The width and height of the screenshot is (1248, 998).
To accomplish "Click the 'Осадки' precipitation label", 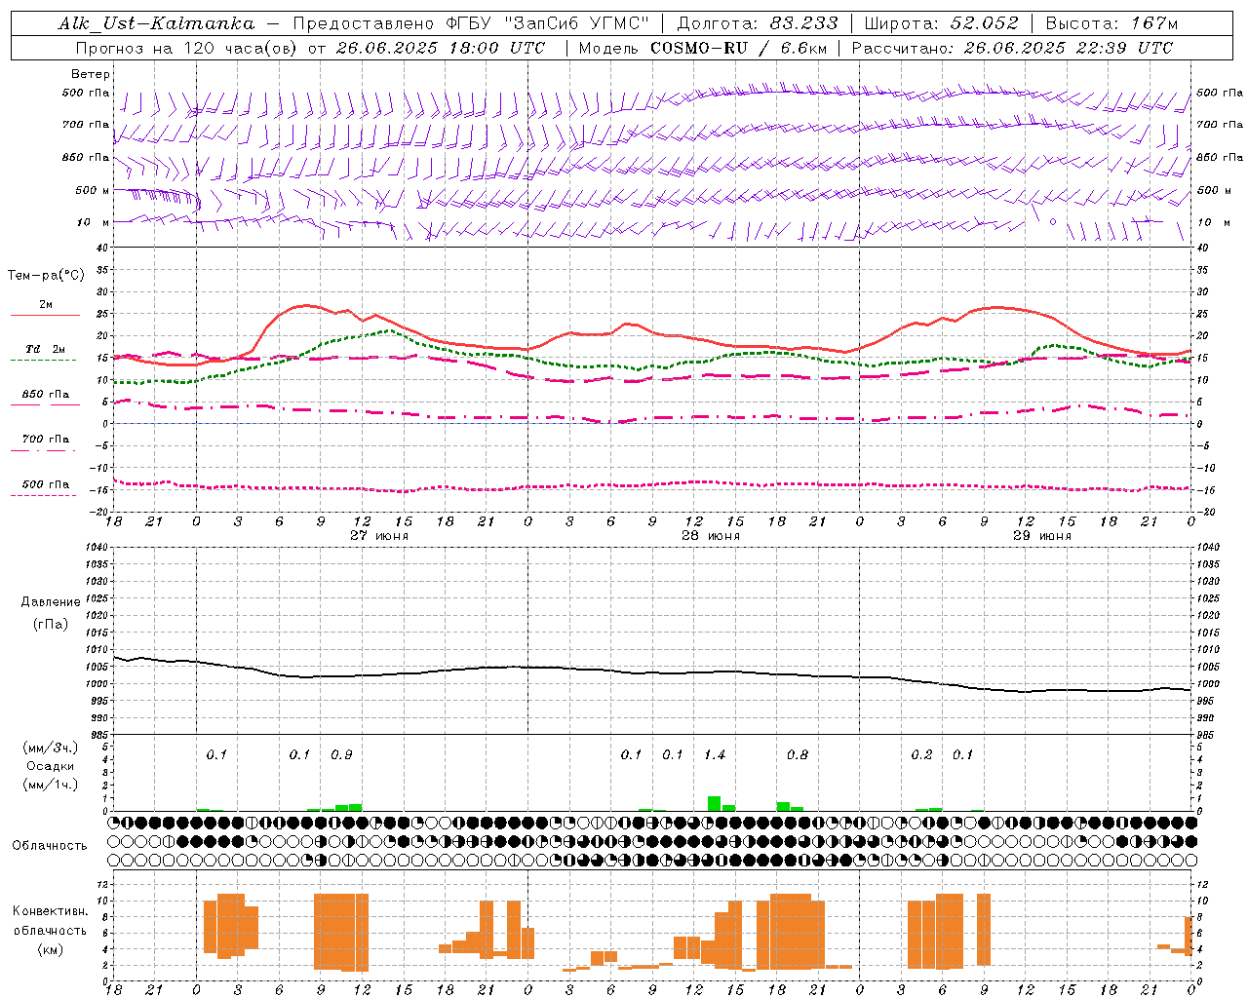I will (x=50, y=766).
